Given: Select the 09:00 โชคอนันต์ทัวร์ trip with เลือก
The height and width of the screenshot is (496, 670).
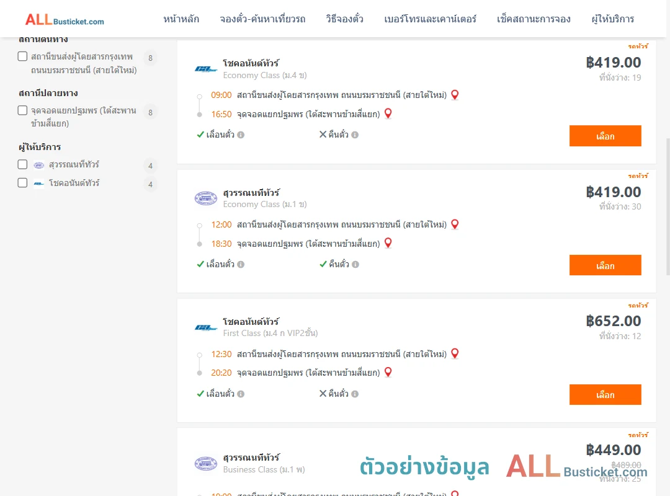Looking at the screenshot, I should coord(605,136).
